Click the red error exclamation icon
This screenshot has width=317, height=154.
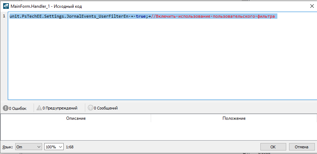click(x=5, y=108)
